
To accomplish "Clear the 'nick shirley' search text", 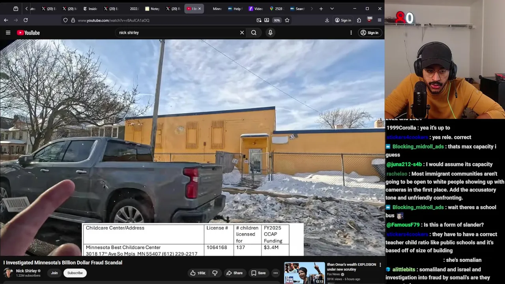I will (242, 33).
